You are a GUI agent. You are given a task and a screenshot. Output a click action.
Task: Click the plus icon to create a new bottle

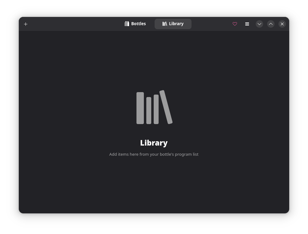click(x=26, y=24)
